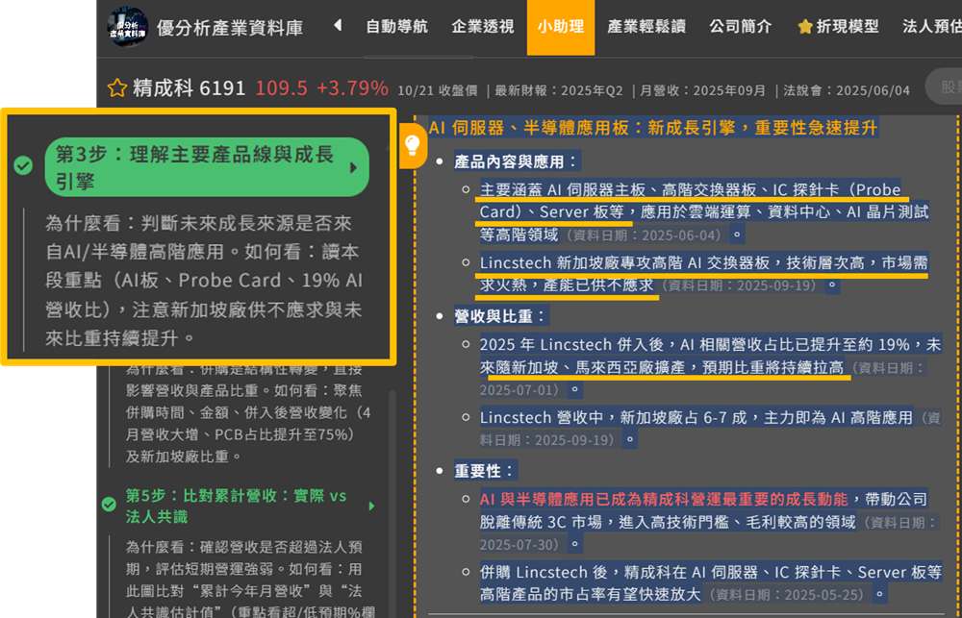Switch to the 企業透視 tab

click(483, 27)
